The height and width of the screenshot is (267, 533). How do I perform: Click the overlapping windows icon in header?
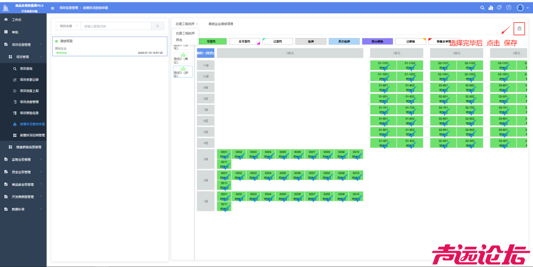499,8
